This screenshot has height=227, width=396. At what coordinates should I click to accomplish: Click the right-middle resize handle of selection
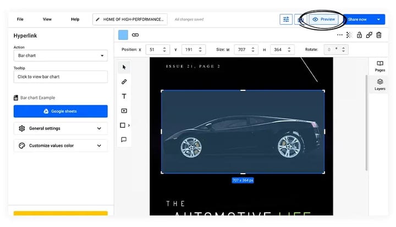[x=324, y=132]
